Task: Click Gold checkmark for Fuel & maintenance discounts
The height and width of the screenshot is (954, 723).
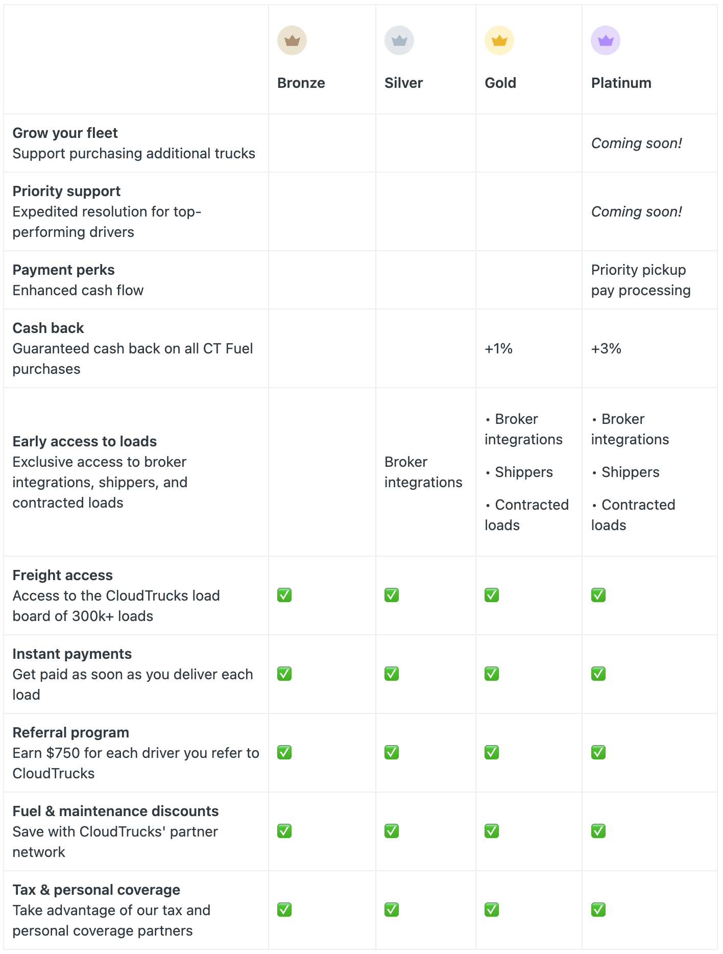Action: (x=492, y=831)
